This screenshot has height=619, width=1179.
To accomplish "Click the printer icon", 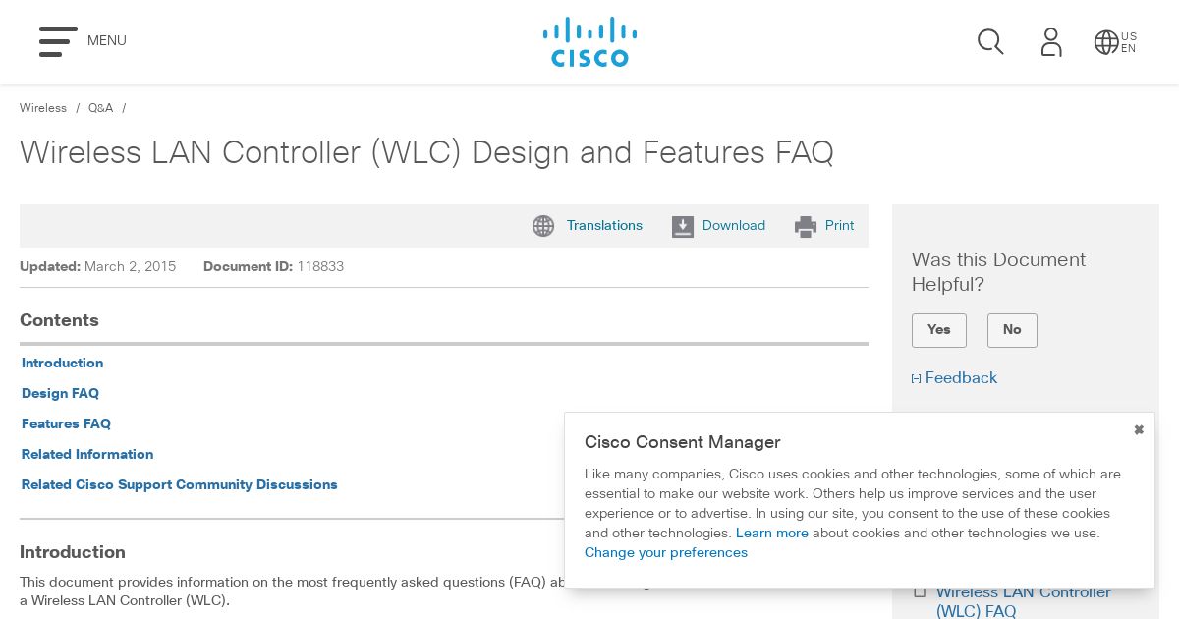I will [806, 227].
